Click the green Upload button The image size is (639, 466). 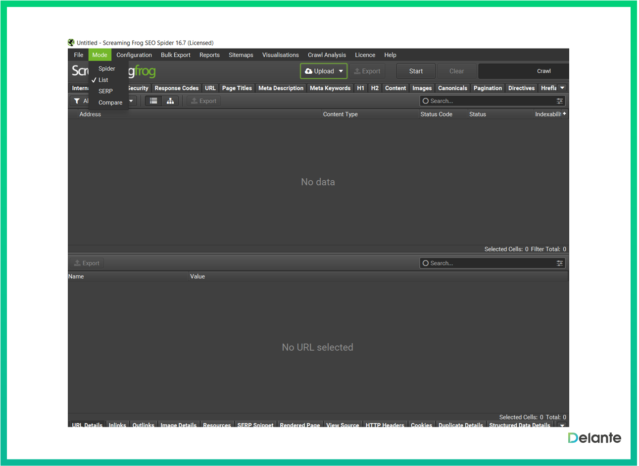pyautogui.click(x=319, y=71)
